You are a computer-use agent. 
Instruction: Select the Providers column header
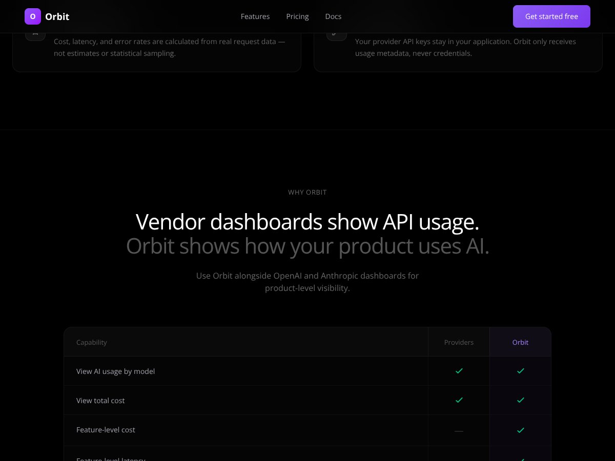pos(459,342)
